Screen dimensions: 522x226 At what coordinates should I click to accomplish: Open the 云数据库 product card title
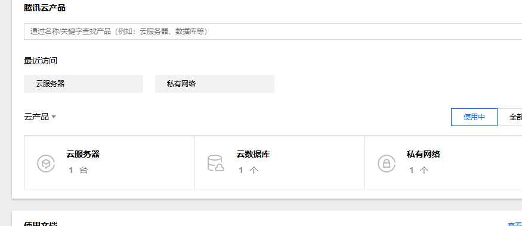click(253, 154)
